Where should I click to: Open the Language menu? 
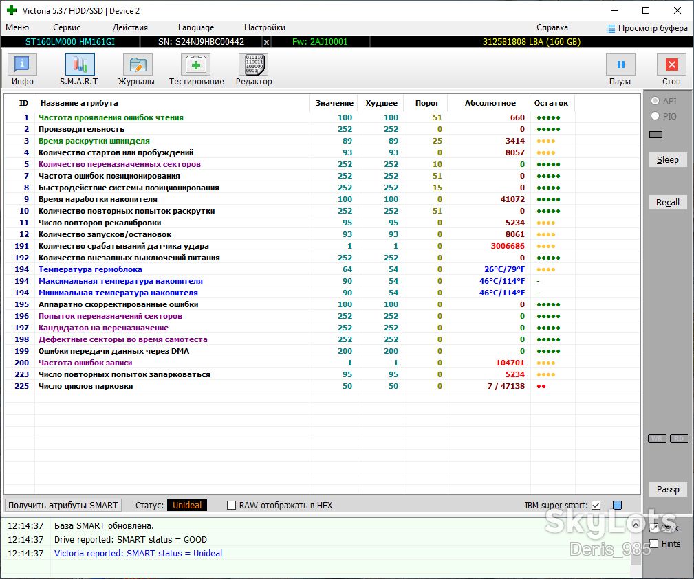coord(195,27)
